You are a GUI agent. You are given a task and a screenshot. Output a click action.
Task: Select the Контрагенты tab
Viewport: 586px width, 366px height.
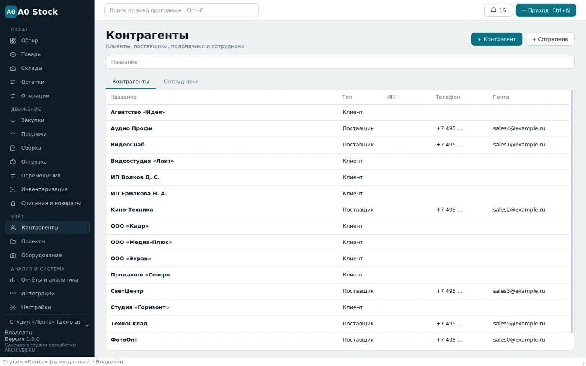pos(131,82)
